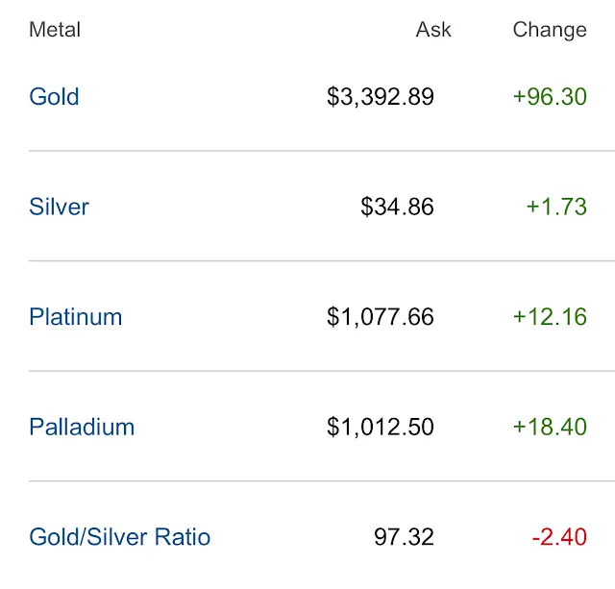615x589 pixels.
Task: Click Palladium's +18.40 change value
Action: pos(550,427)
